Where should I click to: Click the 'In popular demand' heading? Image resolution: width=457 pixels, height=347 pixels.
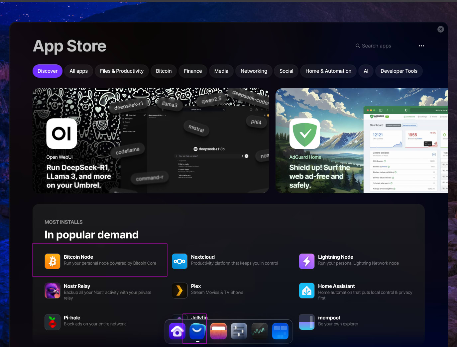pyautogui.click(x=92, y=235)
